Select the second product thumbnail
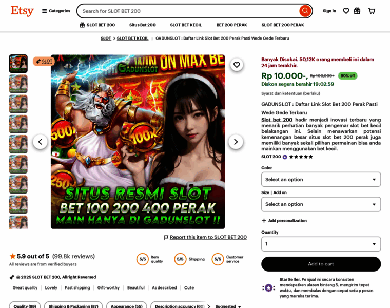Viewport: 390px width, 308px height. click(x=18, y=84)
